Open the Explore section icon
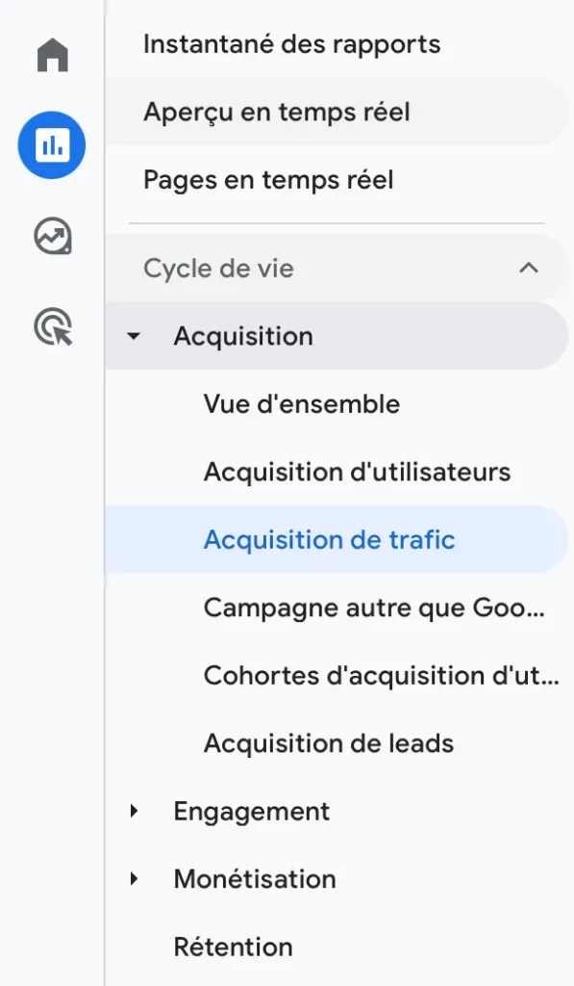The image size is (574, 986). [x=51, y=236]
